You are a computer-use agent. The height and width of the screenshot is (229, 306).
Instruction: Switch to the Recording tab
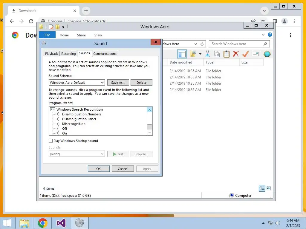[68, 54]
